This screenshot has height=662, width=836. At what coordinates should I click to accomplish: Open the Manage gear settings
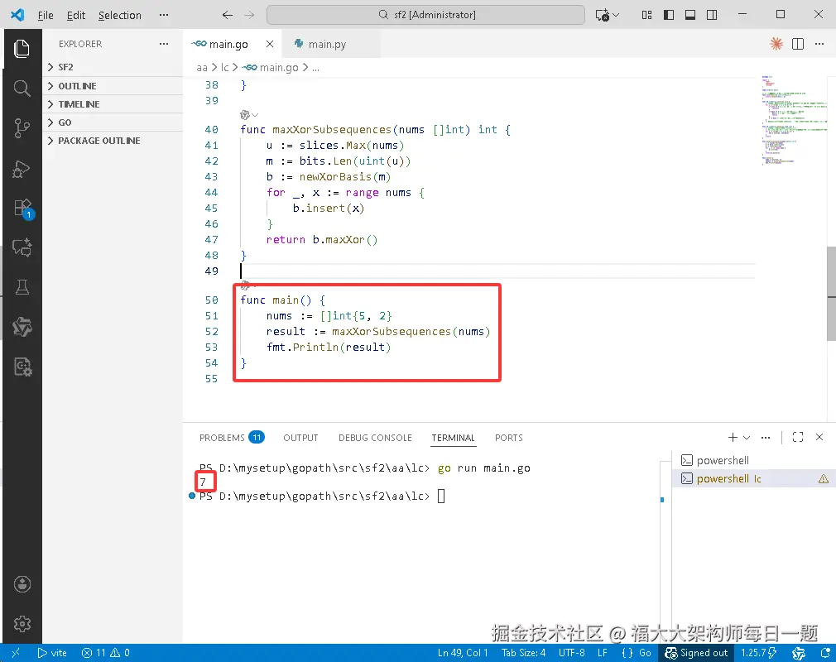click(22, 624)
